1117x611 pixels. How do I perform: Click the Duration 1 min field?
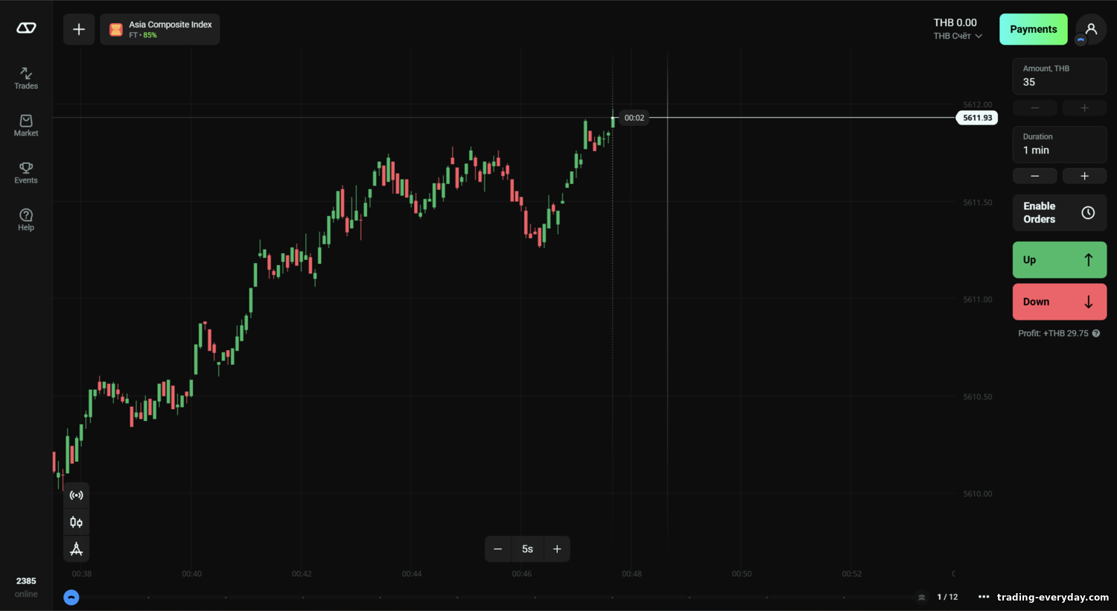(x=1060, y=144)
